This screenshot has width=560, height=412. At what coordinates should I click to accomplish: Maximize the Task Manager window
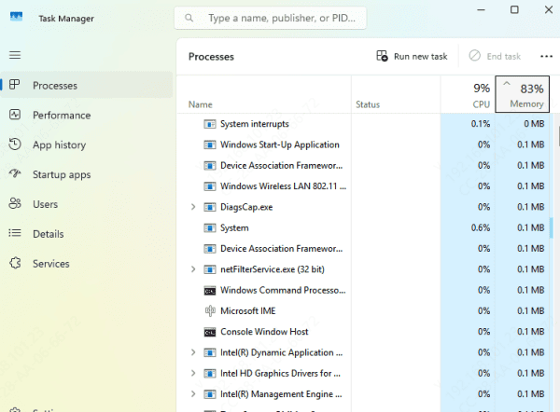[x=514, y=9]
